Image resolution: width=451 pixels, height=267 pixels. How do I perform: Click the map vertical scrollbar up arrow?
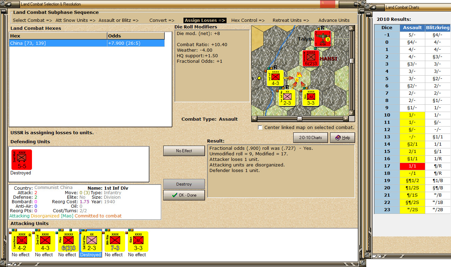coord(352,28)
